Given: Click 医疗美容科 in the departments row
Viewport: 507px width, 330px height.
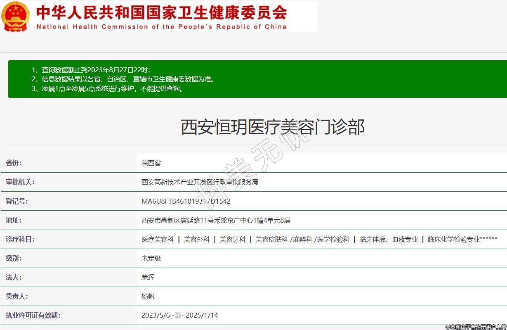Looking at the screenshot, I should [x=158, y=239].
